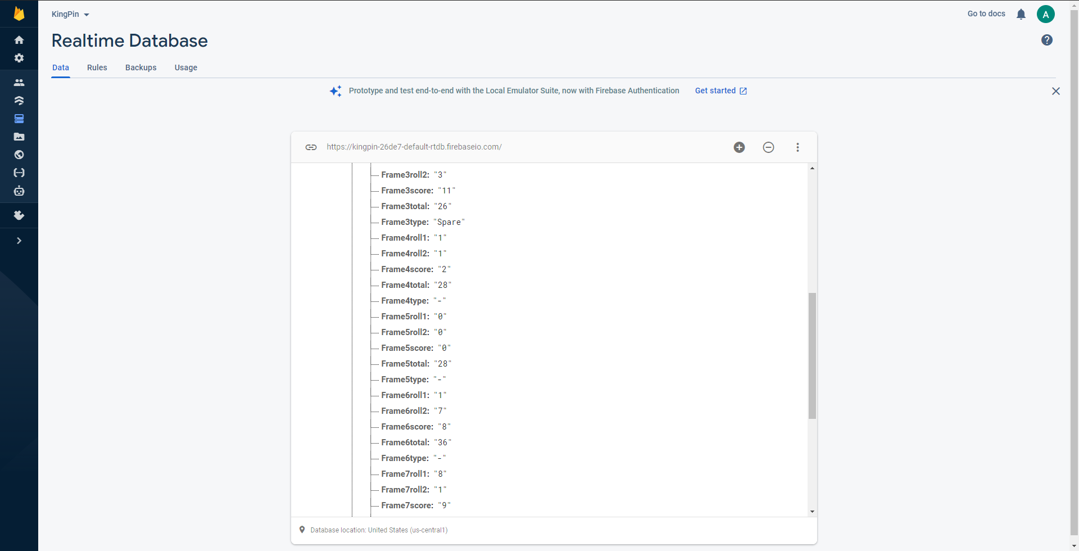Open the KingPin project dropdown
1079x551 pixels.
click(70, 14)
